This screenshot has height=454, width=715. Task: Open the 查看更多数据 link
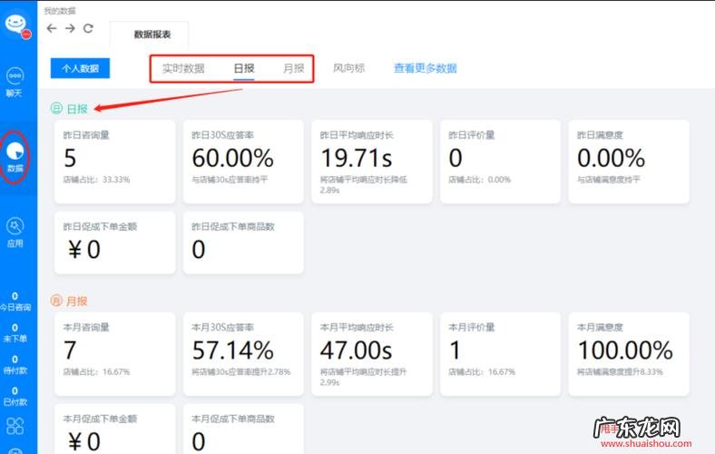tap(425, 68)
